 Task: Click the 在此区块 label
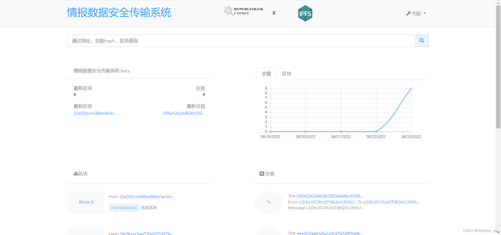(149, 208)
